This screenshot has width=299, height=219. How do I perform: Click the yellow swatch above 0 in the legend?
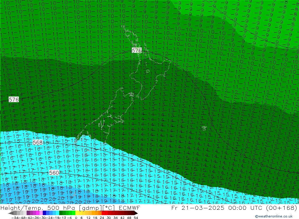[x=77, y=213]
